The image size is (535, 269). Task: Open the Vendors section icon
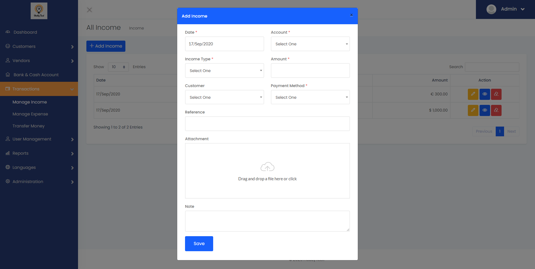click(8, 60)
